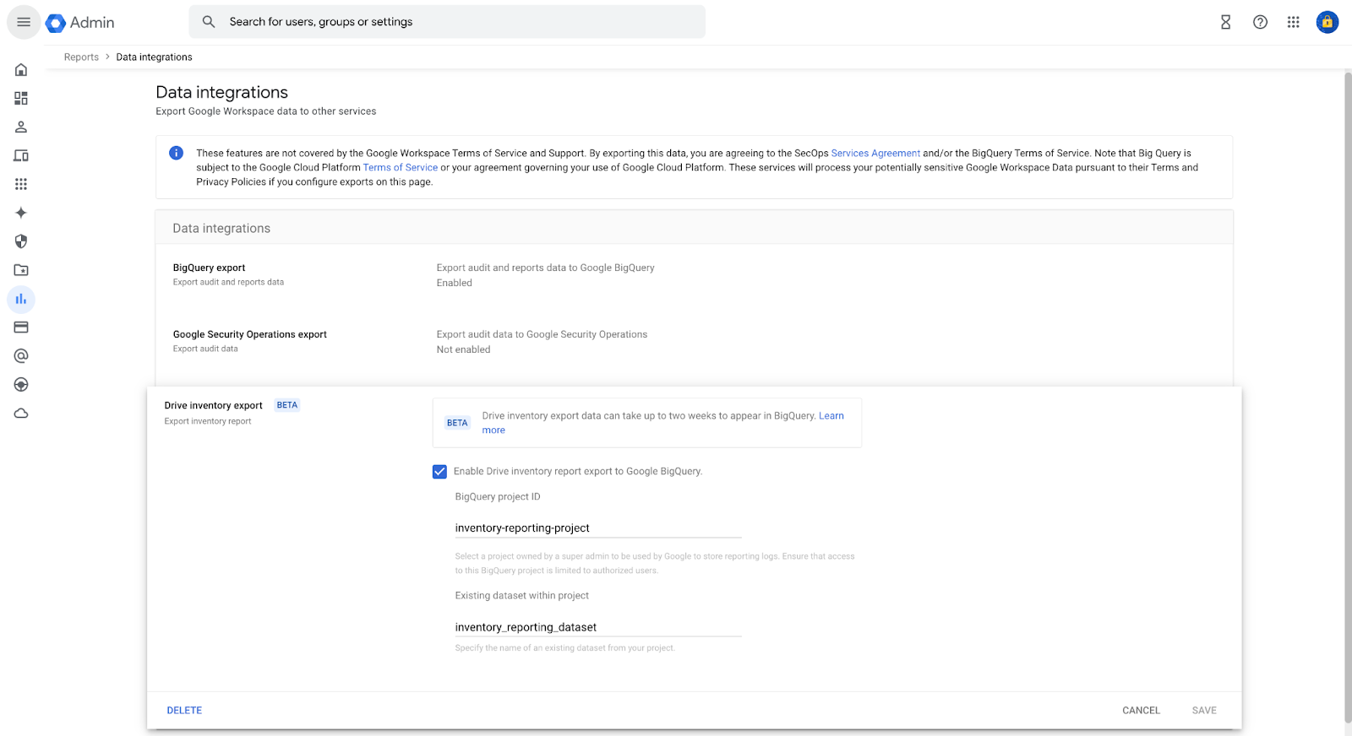The image size is (1352, 736).
Task: Open the hourglass tasks icon
Action: click(x=1225, y=23)
